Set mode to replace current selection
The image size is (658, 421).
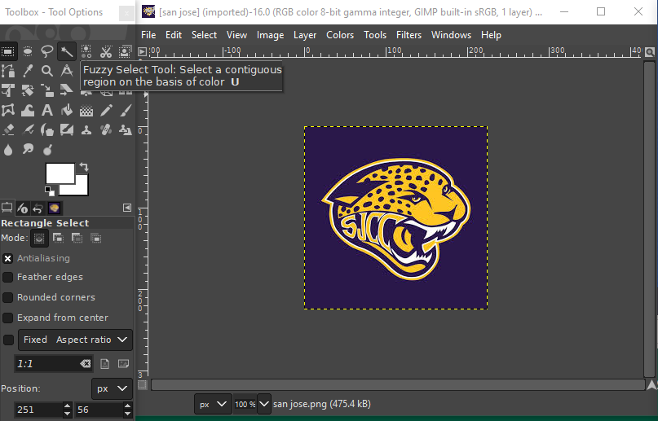click(39, 239)
